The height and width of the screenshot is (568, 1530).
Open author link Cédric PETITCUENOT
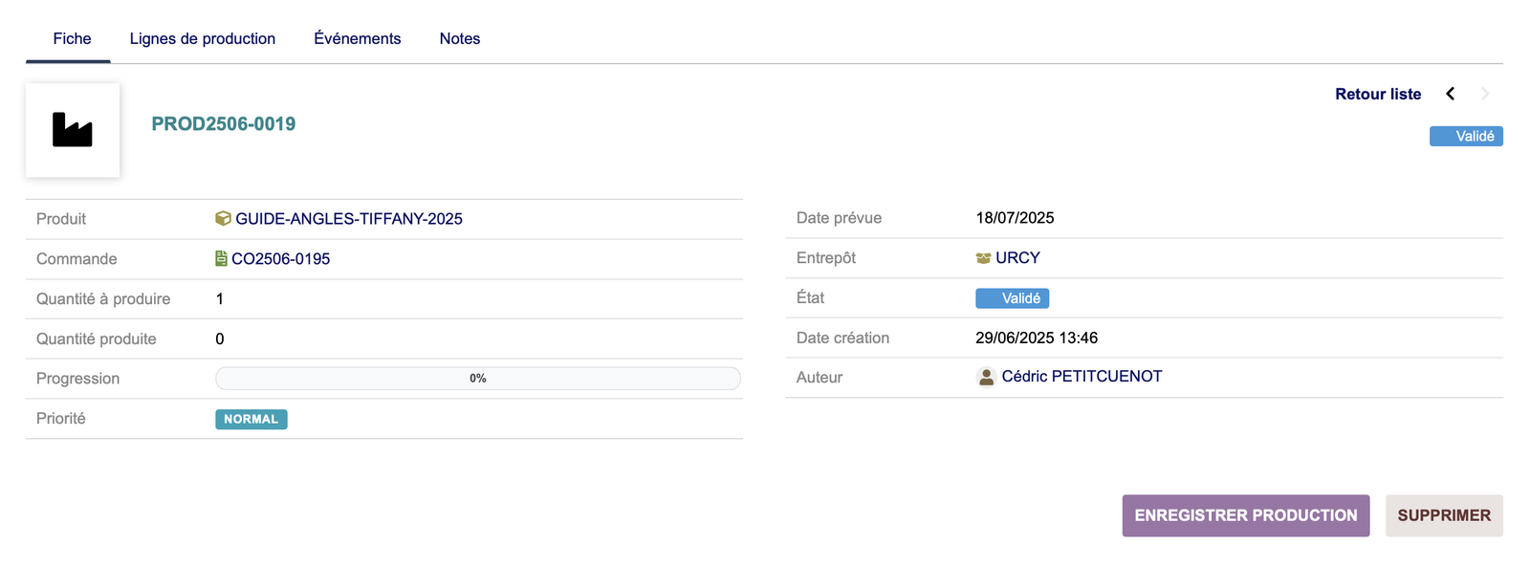pyautogui.click(x=1082, y=377)
